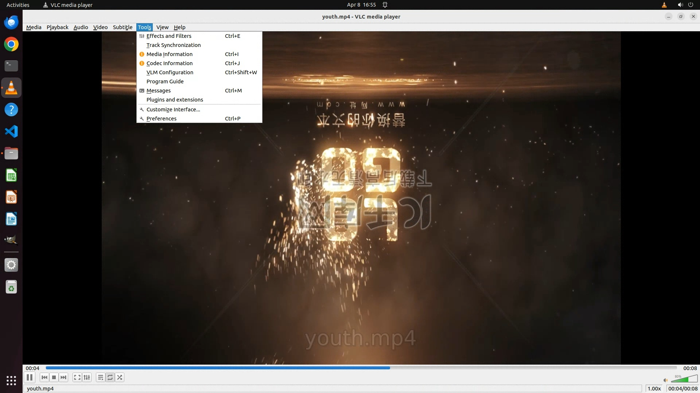Open Visual Studio Code from the dock
The width and height of the screenshot is (700, 393).
[11, 131]
